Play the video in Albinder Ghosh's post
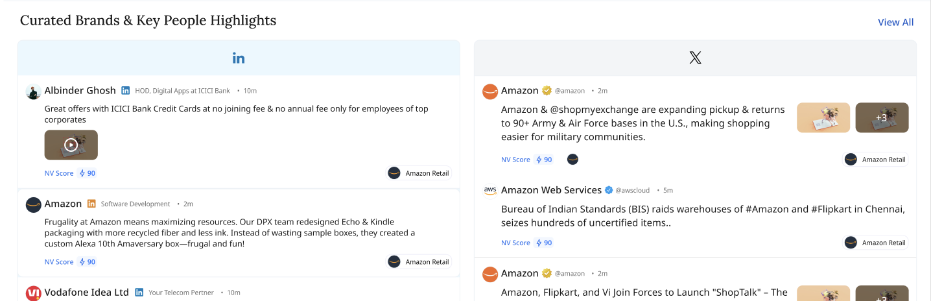Screen dimensions: 931x301 pos(71,145)
